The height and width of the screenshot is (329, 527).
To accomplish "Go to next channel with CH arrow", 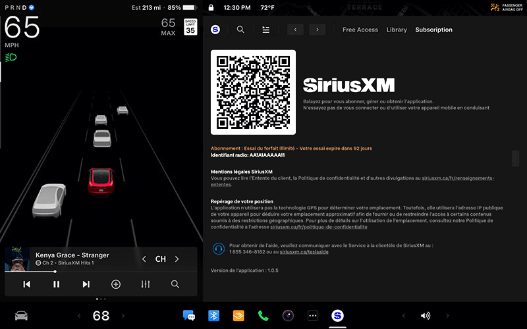I will pos(177,259).
